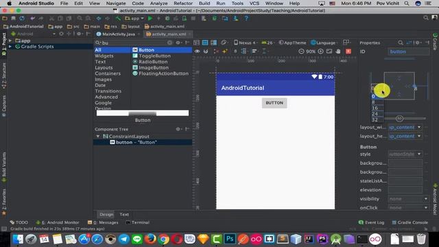Click the Clear All Constraints icon
Viewport: 439px width, 247px height.
tap(216, 51)
